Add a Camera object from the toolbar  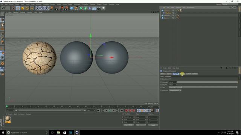click(99, 8)
